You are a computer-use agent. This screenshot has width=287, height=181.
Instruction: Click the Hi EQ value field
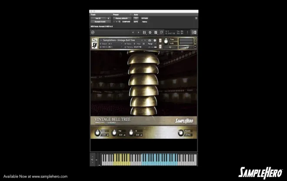[139, 135]
